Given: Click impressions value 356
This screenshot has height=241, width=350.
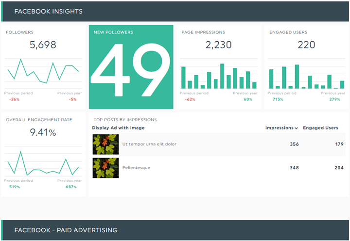Looking at the screenshot, I should [294, 144].
